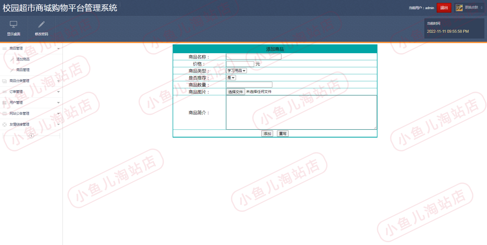Click the 修改密码 pencil icon
The image size is (487, 245).
(x=41, y=24)
